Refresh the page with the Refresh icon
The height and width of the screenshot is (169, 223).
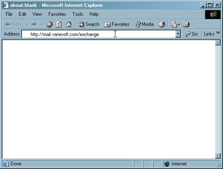click(59, 24)
